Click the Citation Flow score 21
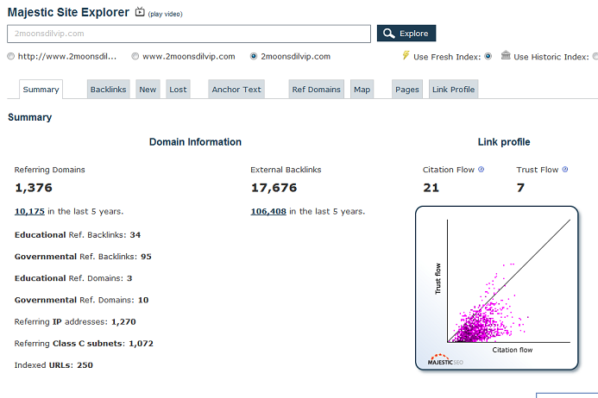This screenshot has width=598, height=398. click(x=431, y=188)
